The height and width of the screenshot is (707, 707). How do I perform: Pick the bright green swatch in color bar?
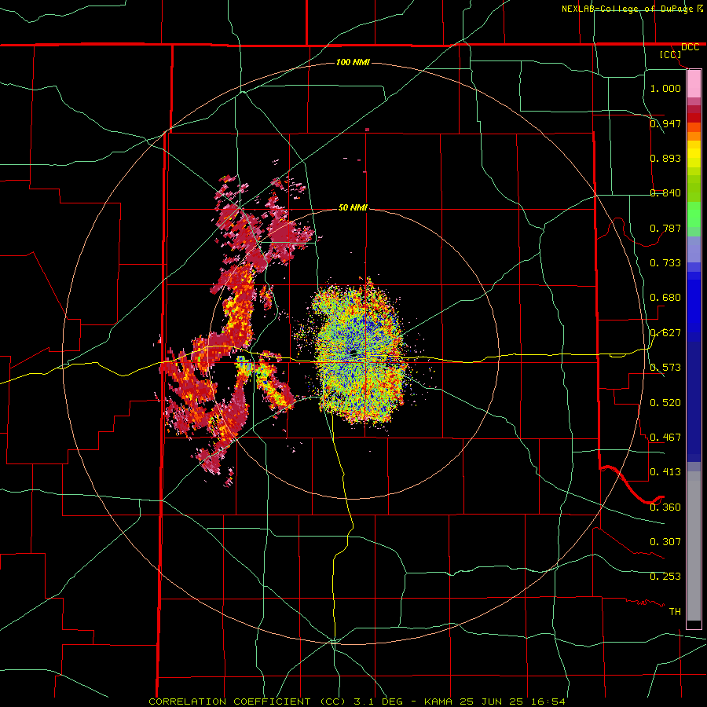pyautogui.click(x=694, y=214)
